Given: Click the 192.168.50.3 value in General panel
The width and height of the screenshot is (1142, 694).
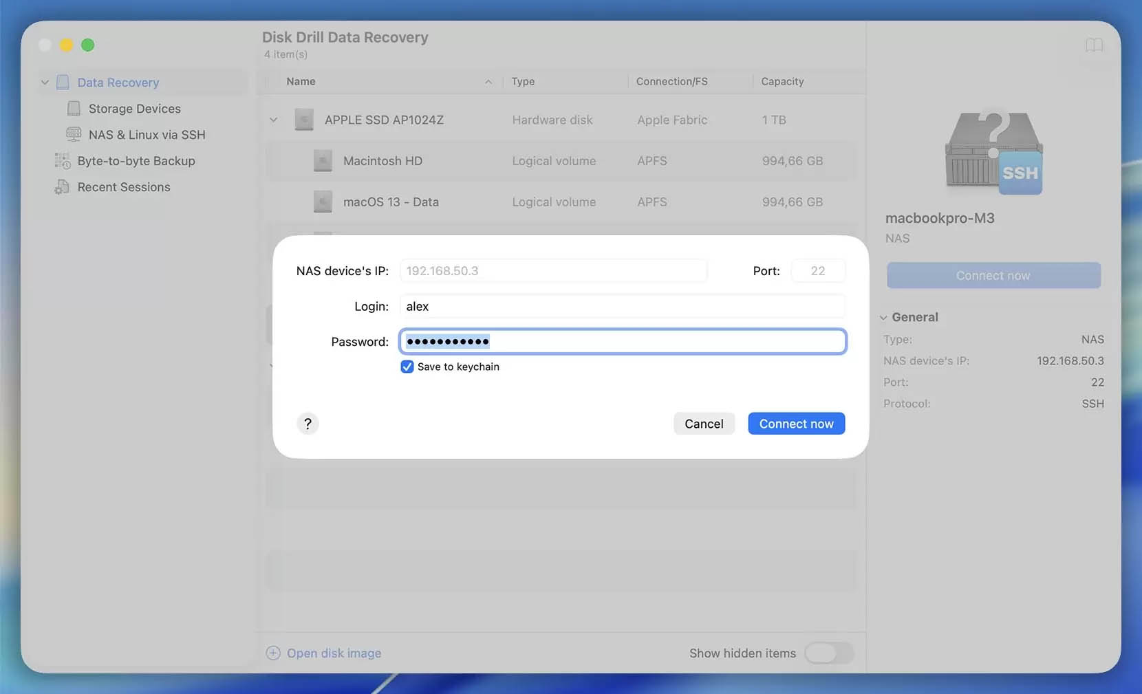Looking at the screenshot, I should [x=1070, y=360].
